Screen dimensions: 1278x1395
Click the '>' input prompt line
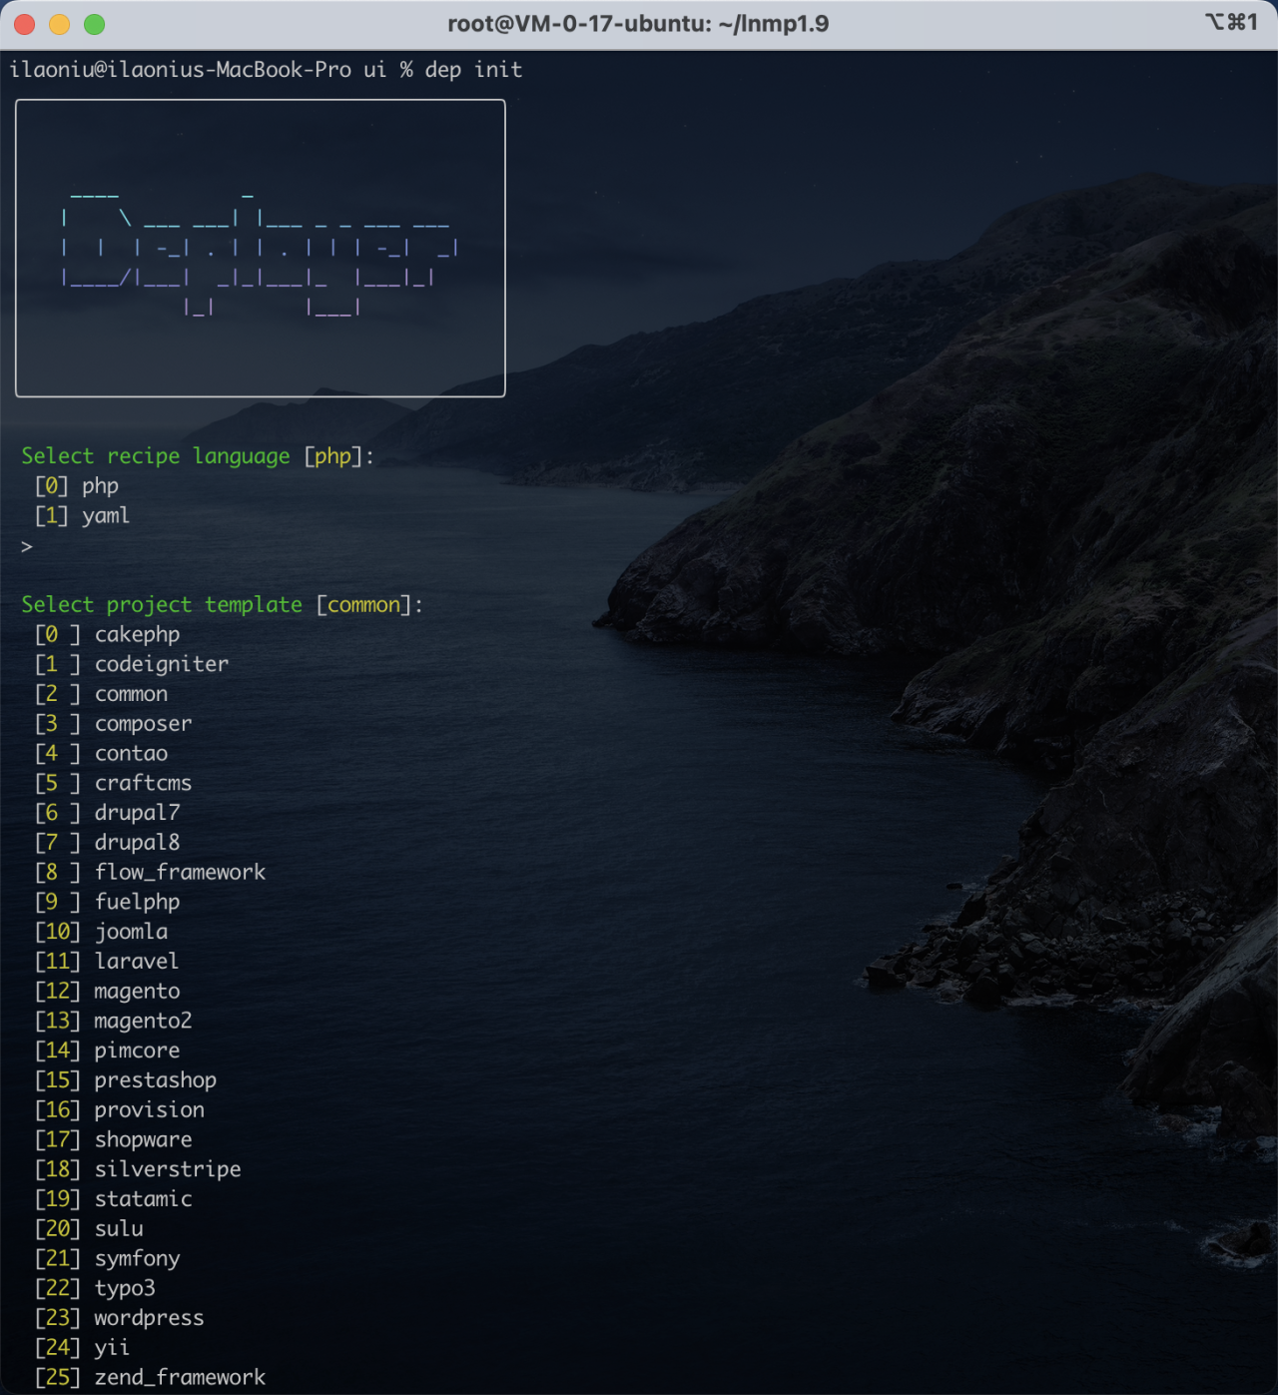pyautogui.click(x=27, y=546)
